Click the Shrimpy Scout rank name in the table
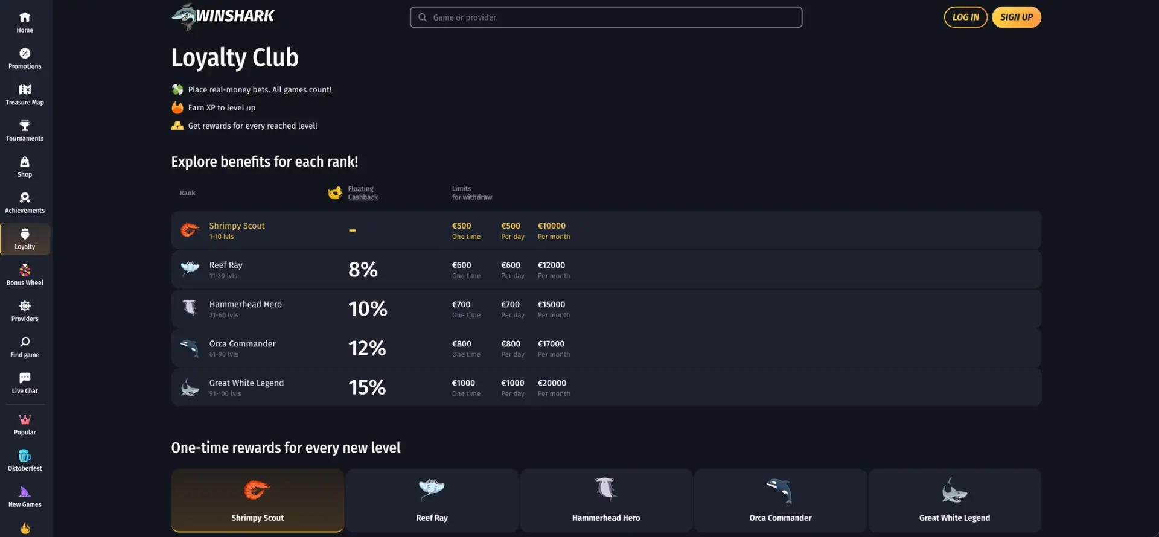 click(x=237, y=226)
